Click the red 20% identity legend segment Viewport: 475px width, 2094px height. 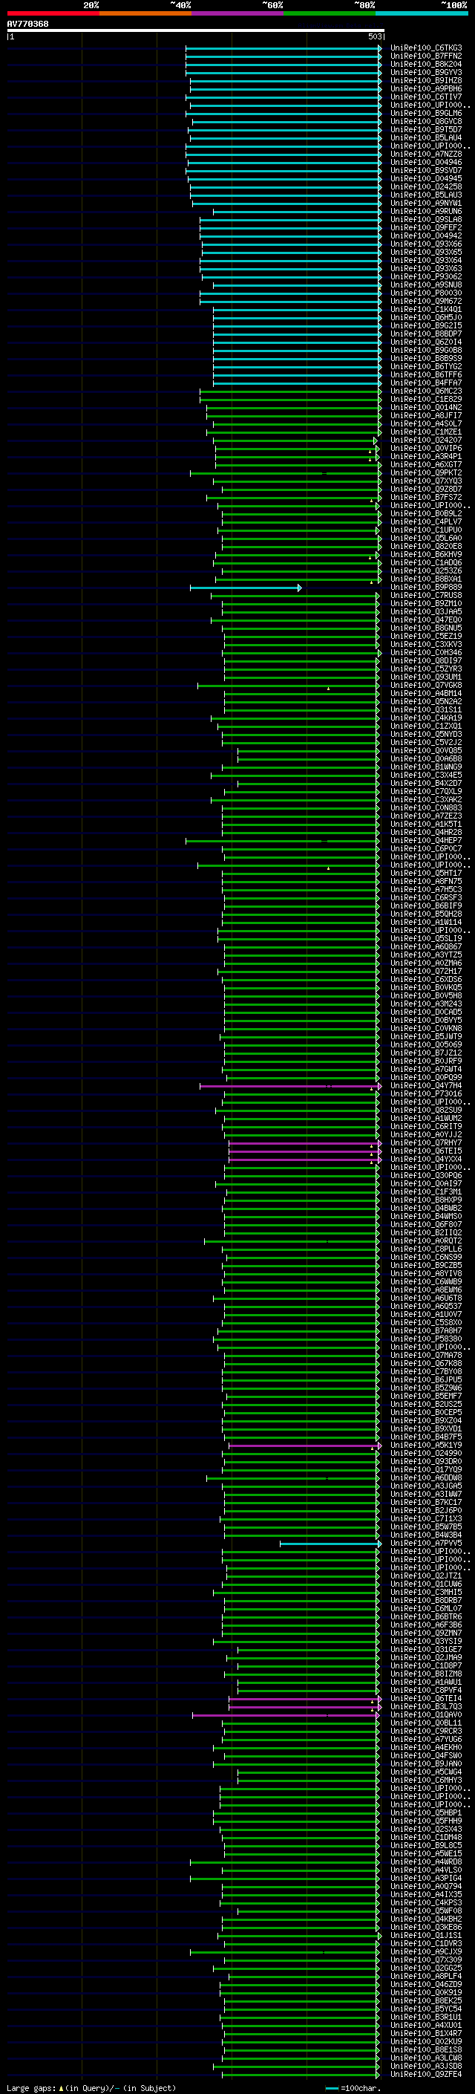(53, 13)
